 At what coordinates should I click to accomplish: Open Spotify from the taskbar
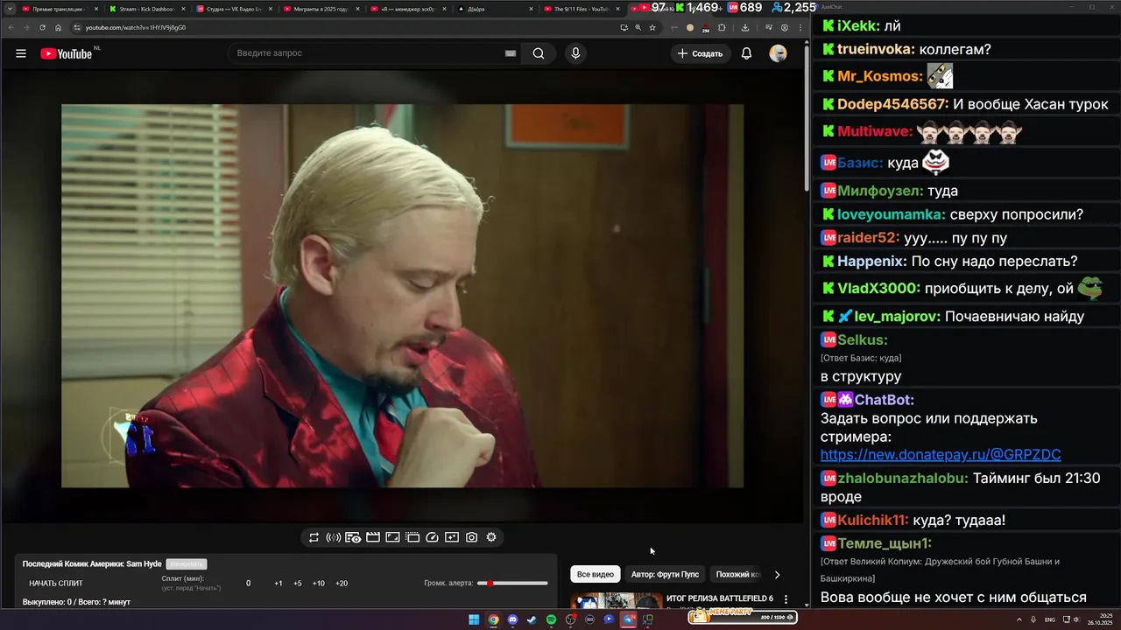(551, 619)
